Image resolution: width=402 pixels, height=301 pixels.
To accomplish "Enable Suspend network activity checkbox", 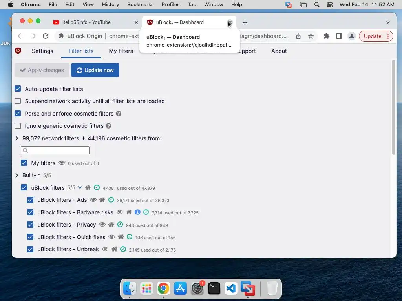I will coord(18,101).
